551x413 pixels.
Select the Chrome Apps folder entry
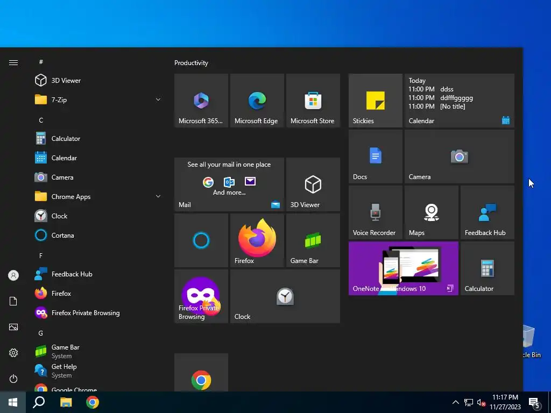point(98,197)
